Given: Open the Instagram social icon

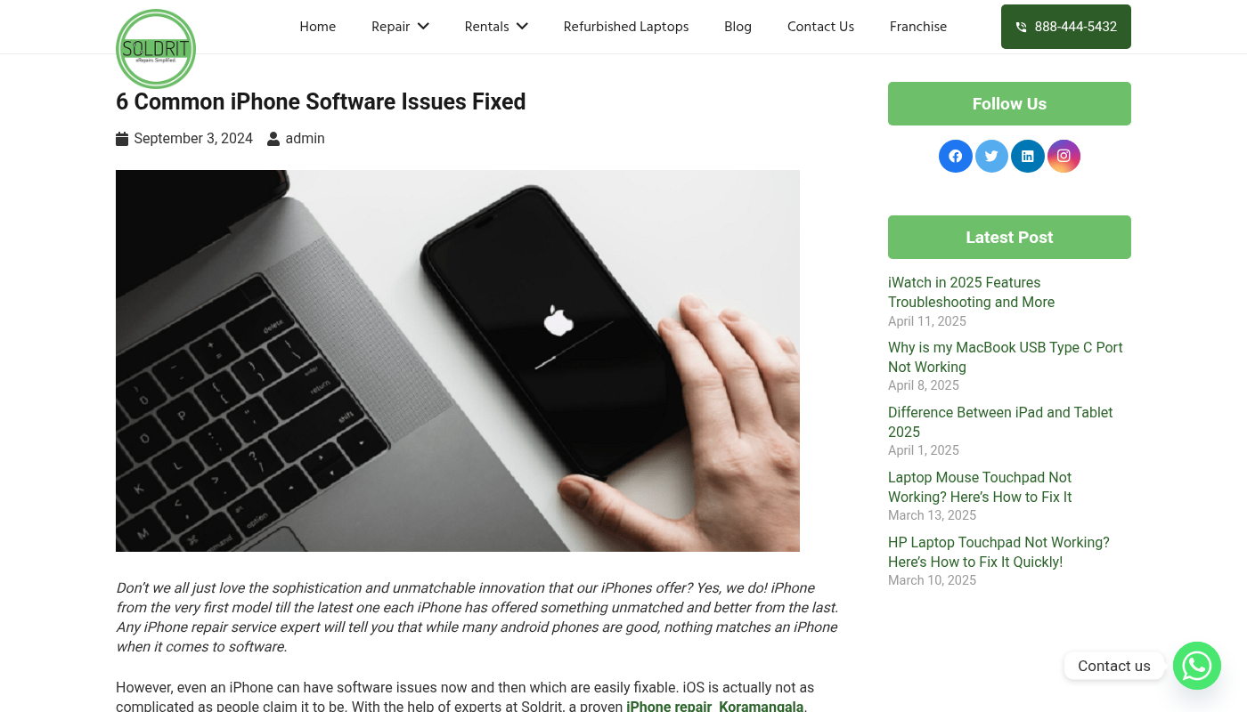Looking at the screenshot, I should pos(1064,156).
